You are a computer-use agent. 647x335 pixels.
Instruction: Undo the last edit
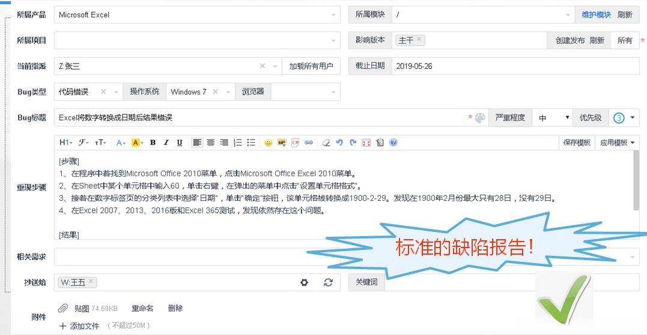click(339, 143)
